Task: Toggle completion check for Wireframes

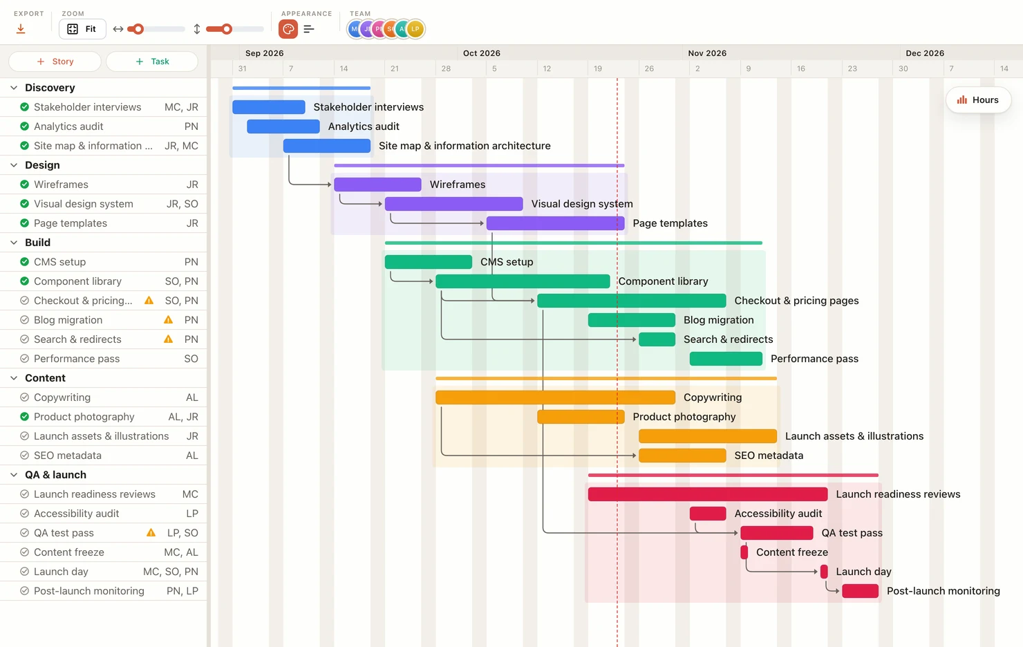Action: coord(24,185)
